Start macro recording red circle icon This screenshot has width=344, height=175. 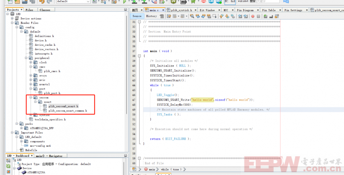[x=253, y=16]
